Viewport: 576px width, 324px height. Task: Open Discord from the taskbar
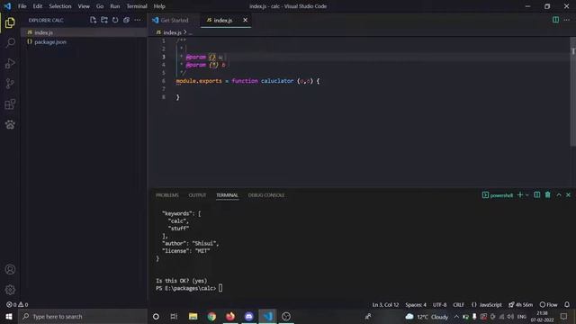pyautogui.click(x=248, y=316)
